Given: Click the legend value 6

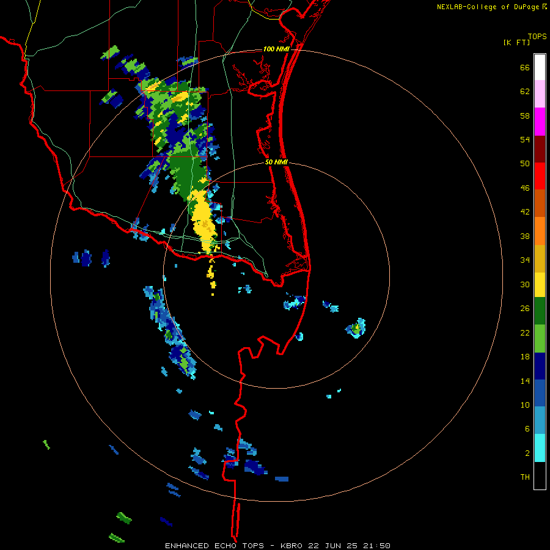Looking at the screenshot, I should click(x=527, y=429).
